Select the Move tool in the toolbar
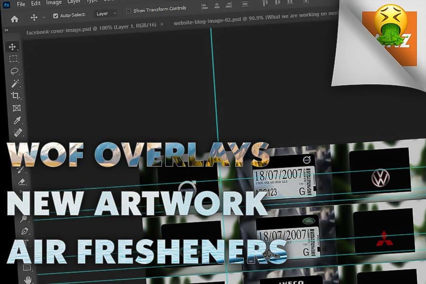This screenshot has height=284, width=426. click(x=13, y=47)
